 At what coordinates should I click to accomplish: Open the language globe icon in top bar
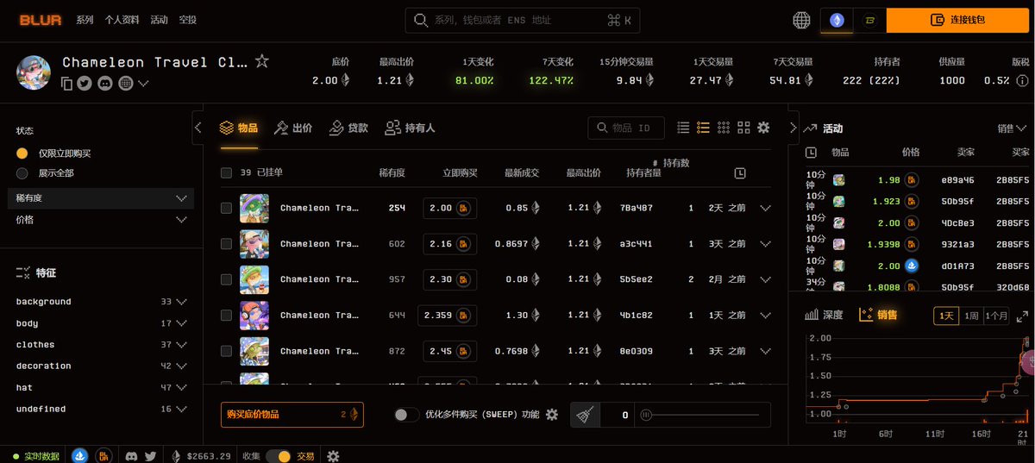801,20
